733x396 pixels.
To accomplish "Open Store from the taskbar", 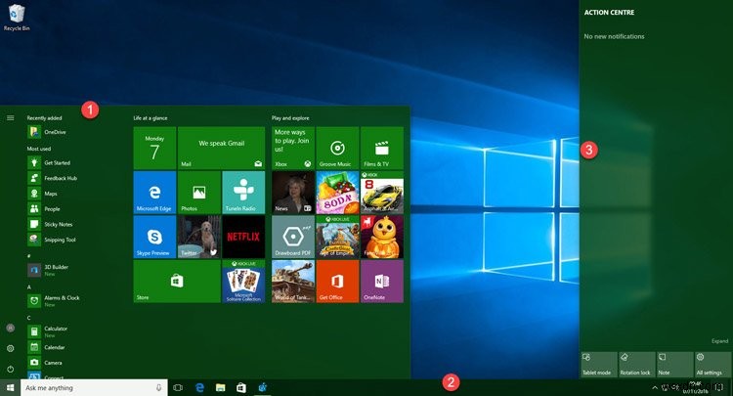I will pos(241,387).
